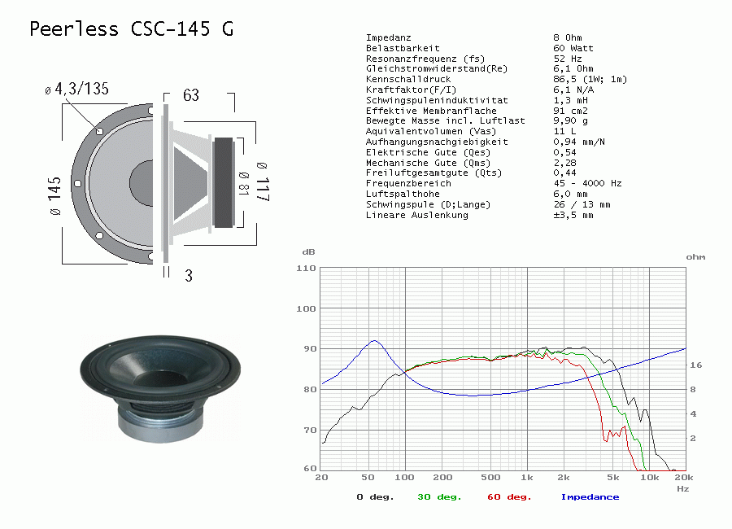Select 'Effektive Membranflache' label

[431, 111]
